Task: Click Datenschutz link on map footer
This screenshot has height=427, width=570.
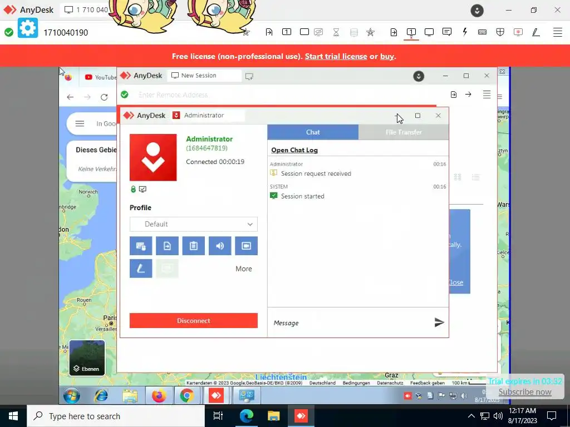Action: pos(390,383)
